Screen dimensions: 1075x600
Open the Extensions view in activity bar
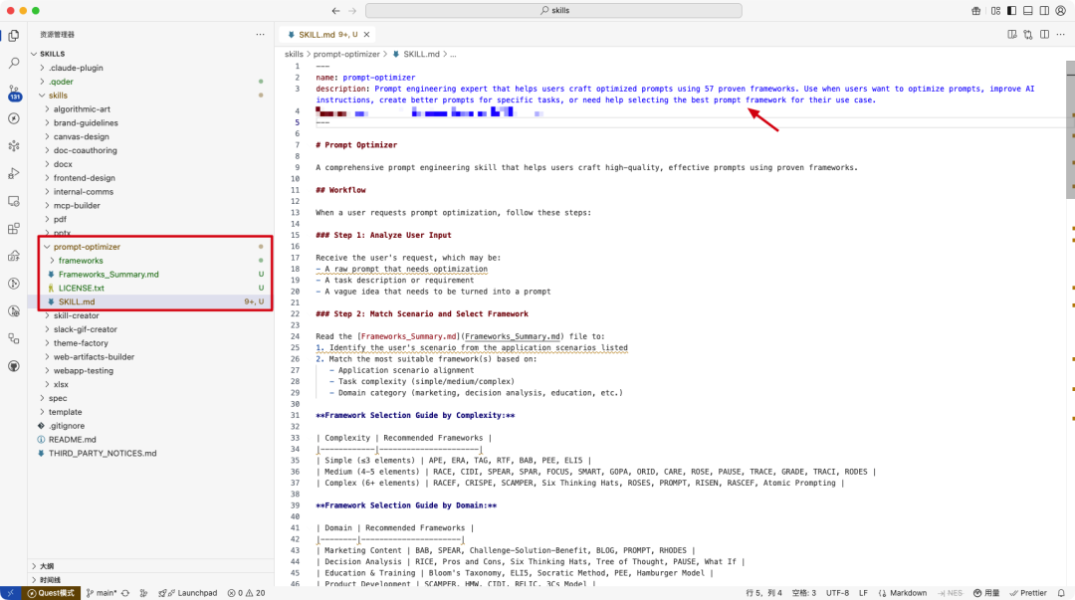(14, 228)
